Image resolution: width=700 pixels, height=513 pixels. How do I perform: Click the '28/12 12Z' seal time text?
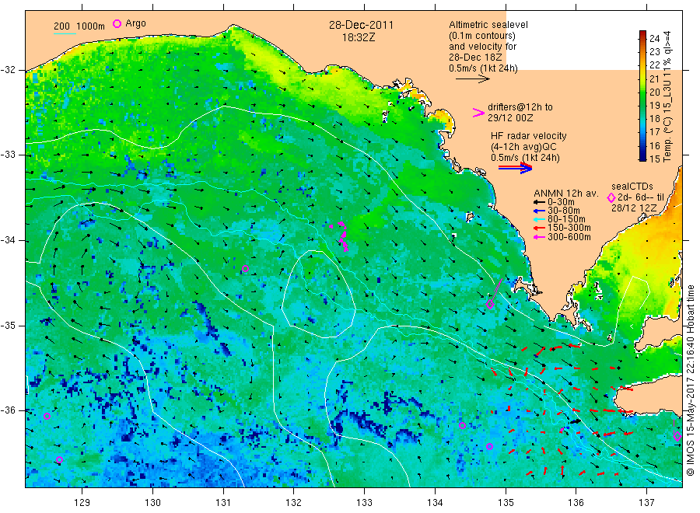(x=634, y=208)
